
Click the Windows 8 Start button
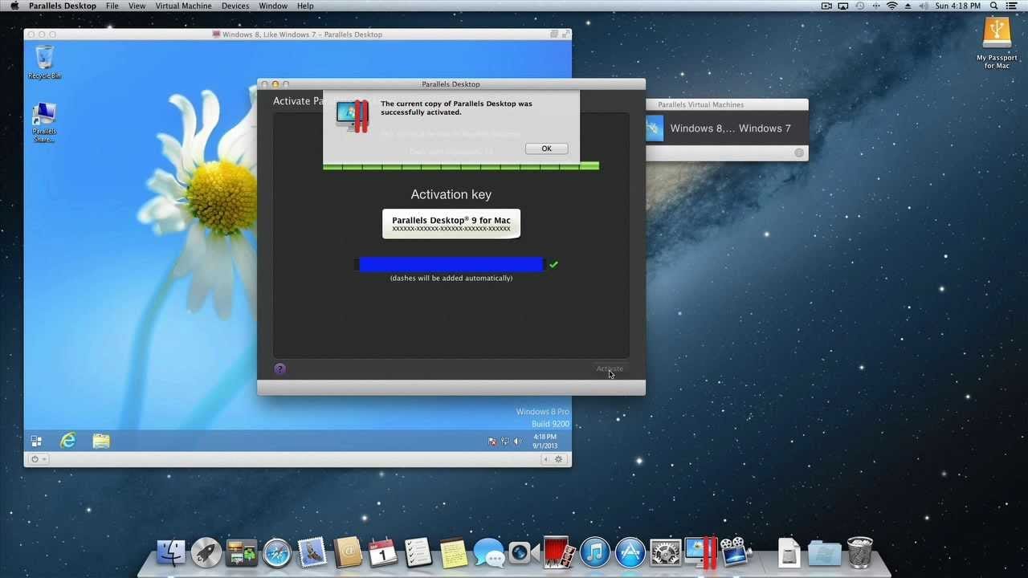coord(36,441)
